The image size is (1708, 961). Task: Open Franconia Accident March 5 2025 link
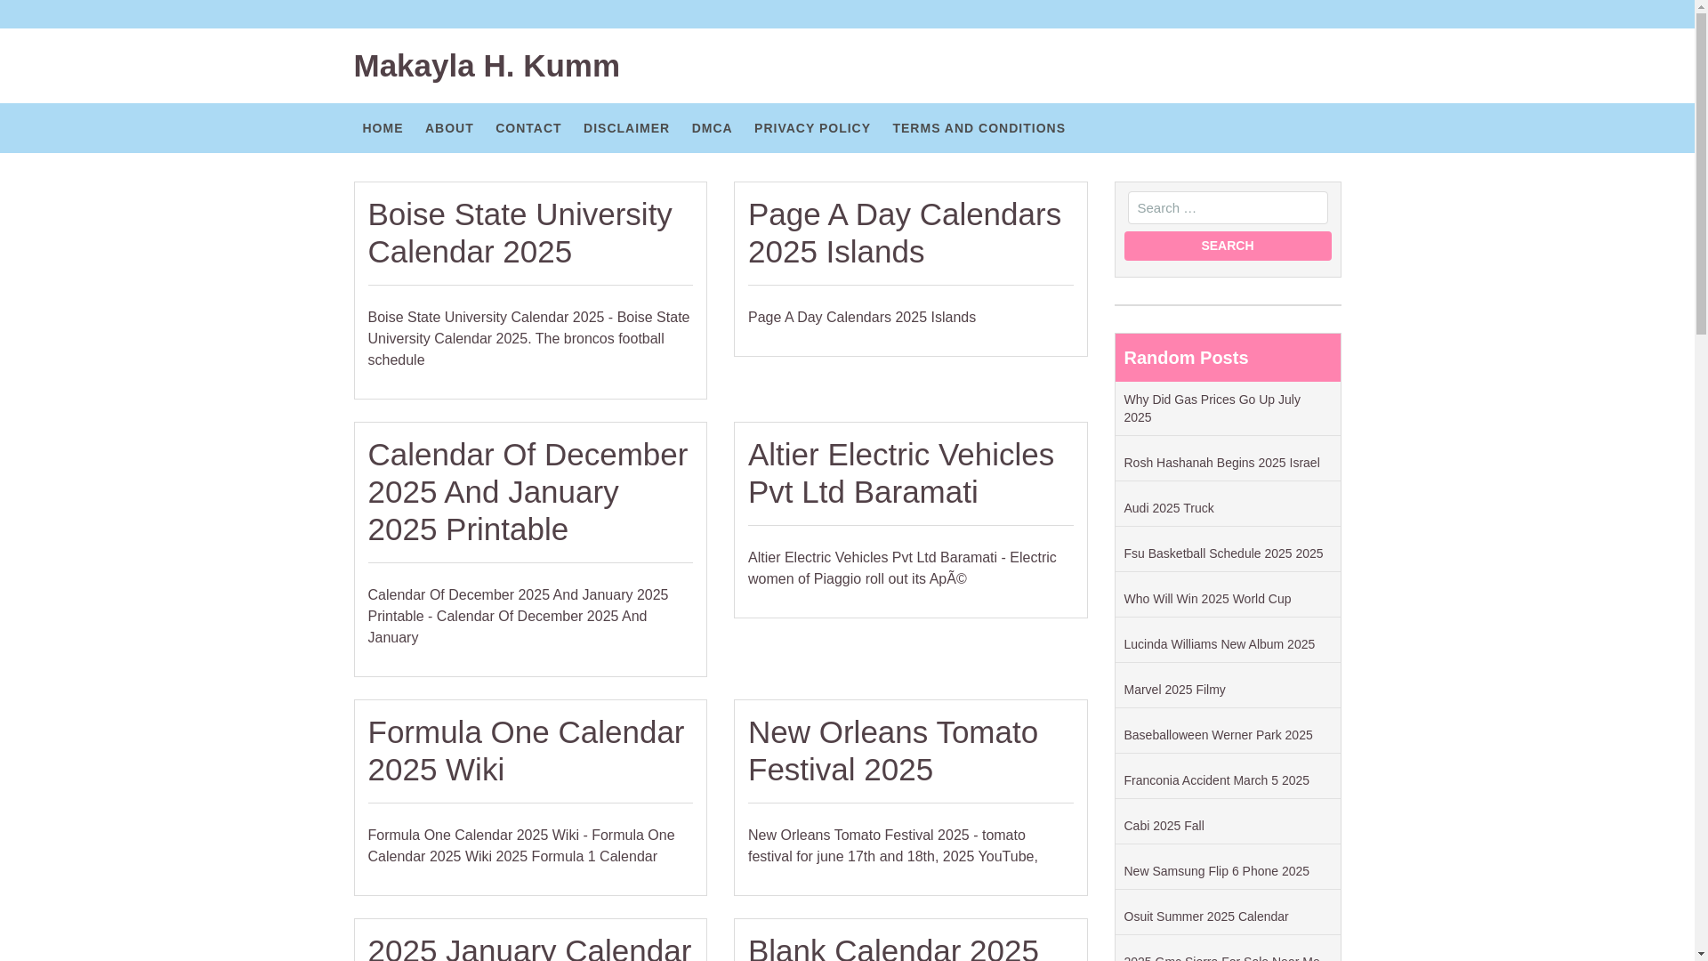[1216, 780]
